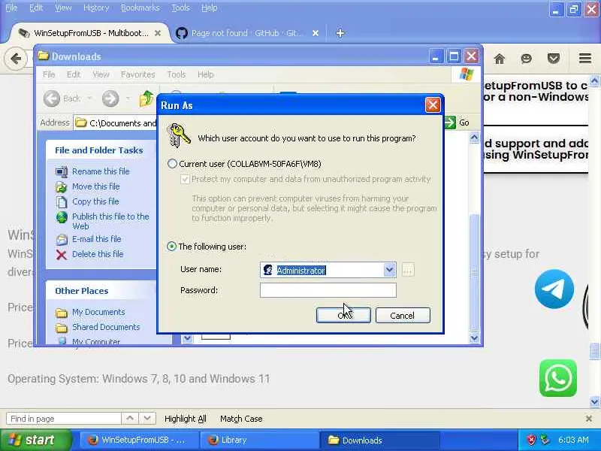The width and height of the screenshot is (601, 451).
Task: Click the E-mail this file icon
Action: pos(62,239)
